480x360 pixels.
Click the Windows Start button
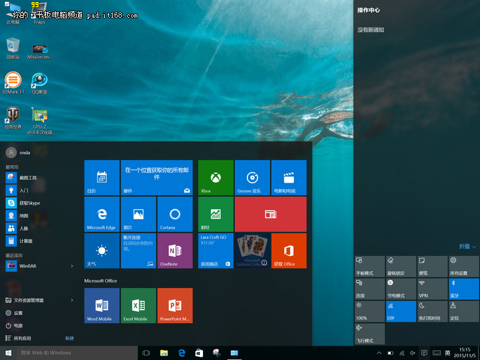(9, 353)
